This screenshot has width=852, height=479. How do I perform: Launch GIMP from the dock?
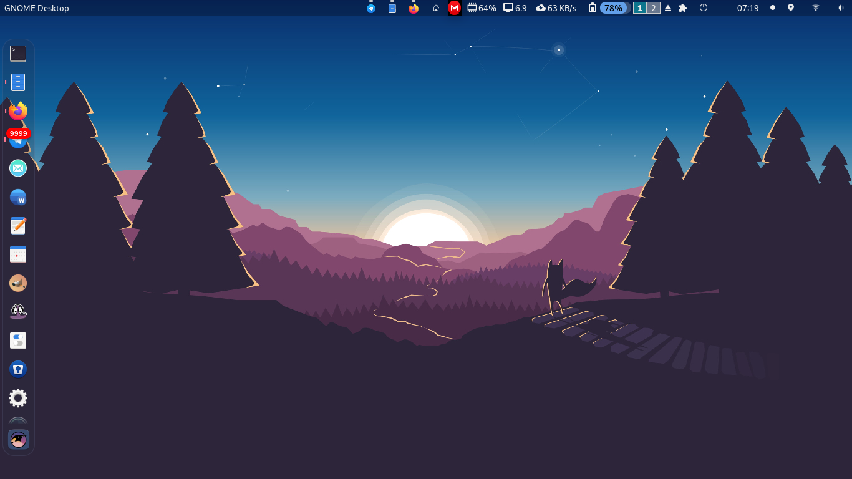18,283
